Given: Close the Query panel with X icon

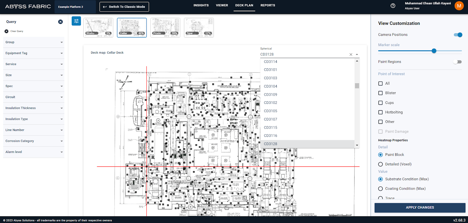Looking at the screenshot, I should tap(61, 22).
